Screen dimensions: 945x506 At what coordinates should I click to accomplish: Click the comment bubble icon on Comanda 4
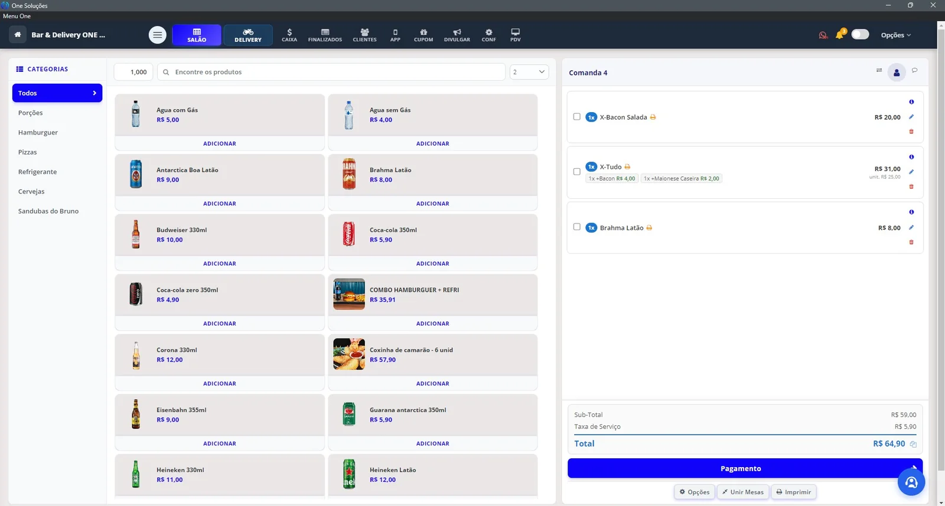(914, 70)
